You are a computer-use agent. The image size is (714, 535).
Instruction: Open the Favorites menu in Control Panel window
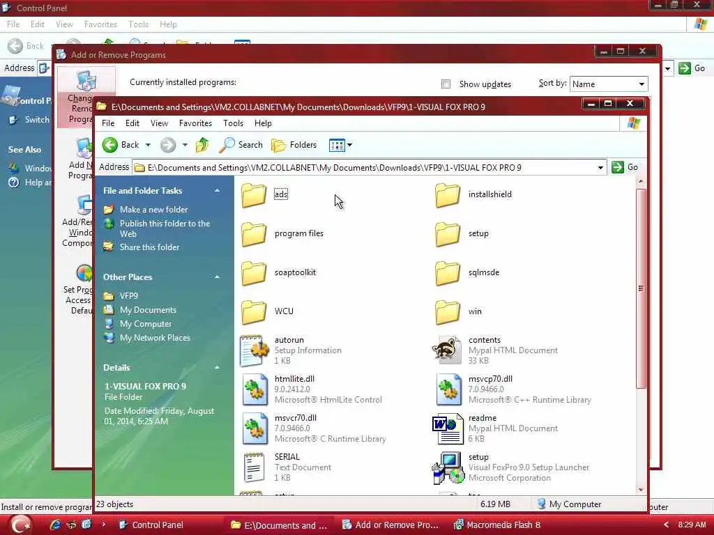(x=100, y=24)
